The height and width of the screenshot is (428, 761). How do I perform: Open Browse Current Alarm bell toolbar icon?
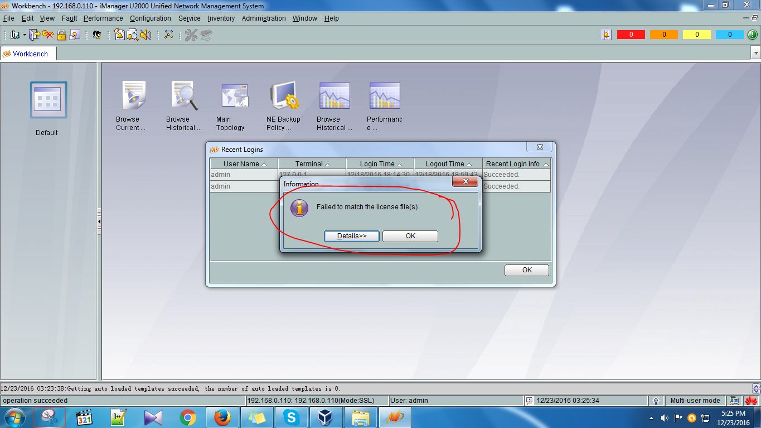pyautogui.click(x=119, y=35)
